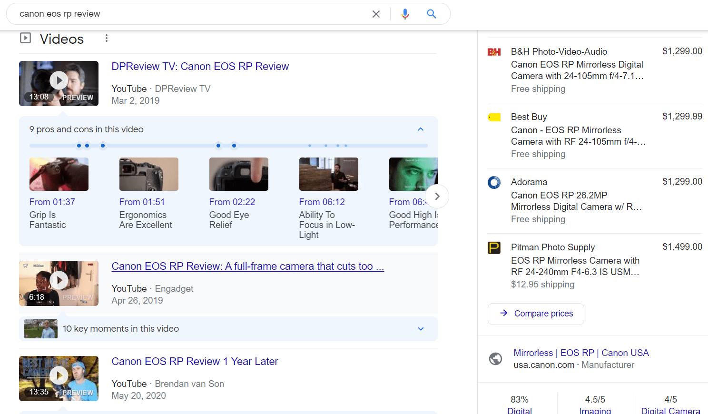
Task: Click the Videos section play-box icon
Action: 26,38
